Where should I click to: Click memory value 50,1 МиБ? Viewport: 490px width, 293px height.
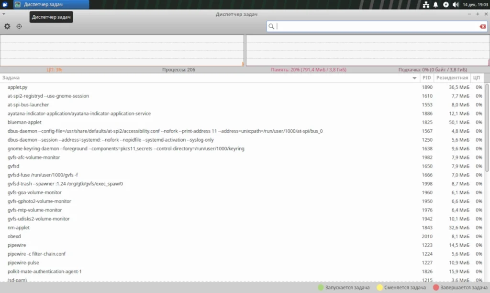[x=459, y=122]
